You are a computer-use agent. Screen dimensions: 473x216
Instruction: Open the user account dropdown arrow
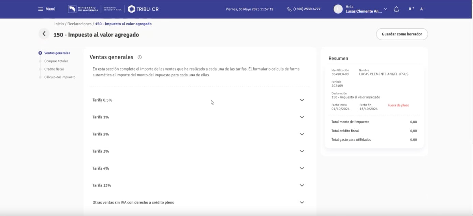(x=385, y=9)
